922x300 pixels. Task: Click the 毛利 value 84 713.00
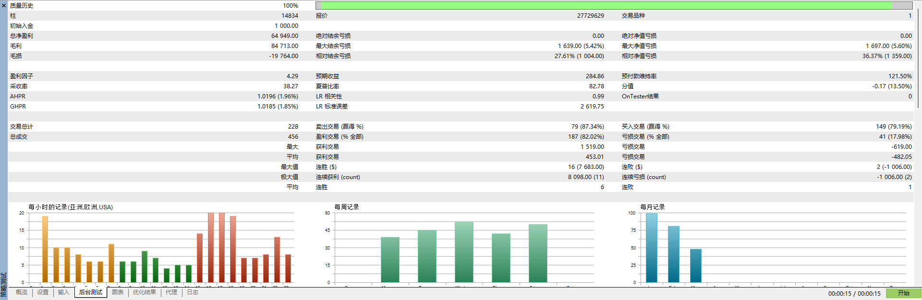tap(285, 46)
